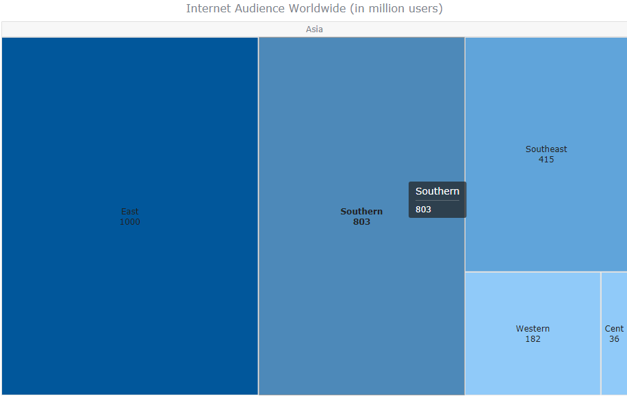The height and width of the screenshot is (396, 627).
Task: Click the "Asia" text in header
Action: (x=314, y=29)
